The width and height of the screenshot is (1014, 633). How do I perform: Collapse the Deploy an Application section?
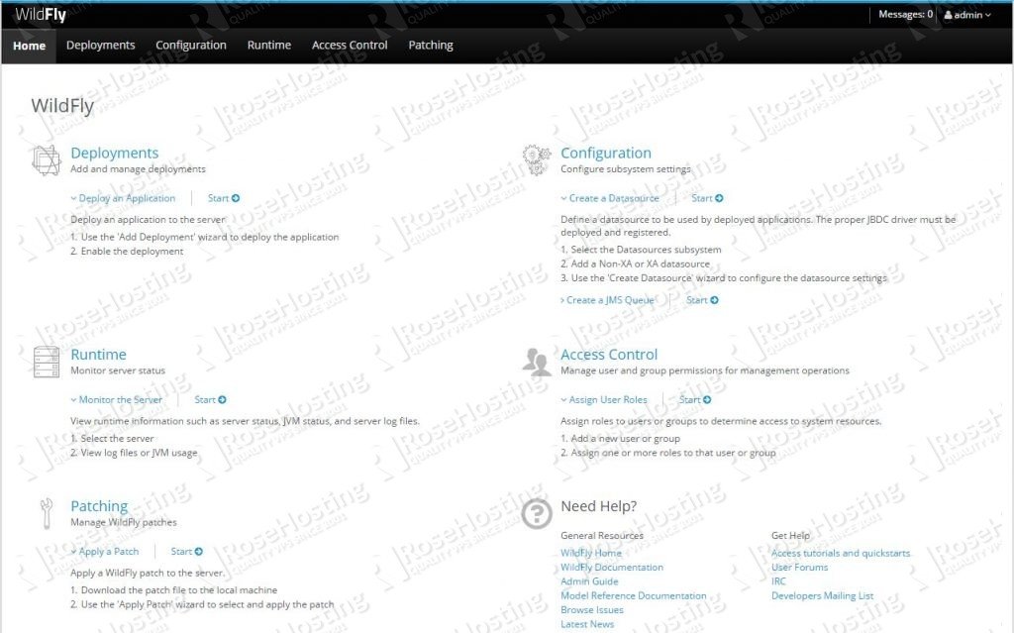123,198
